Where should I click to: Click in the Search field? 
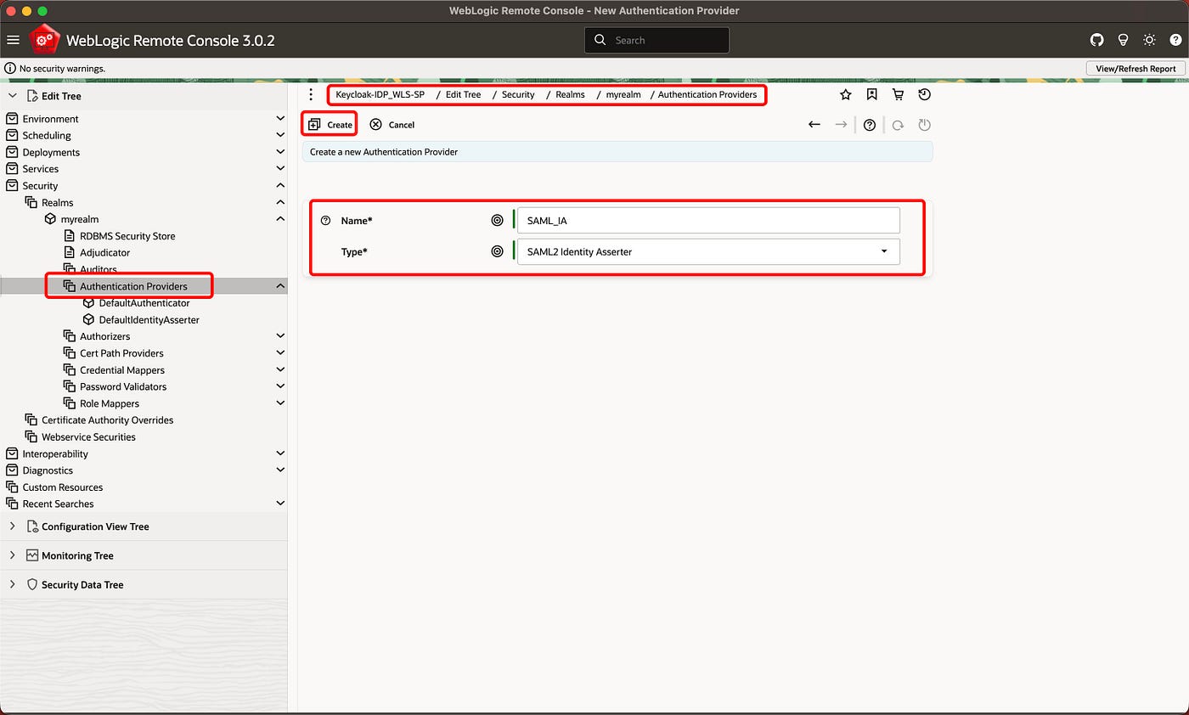point(656,40)
